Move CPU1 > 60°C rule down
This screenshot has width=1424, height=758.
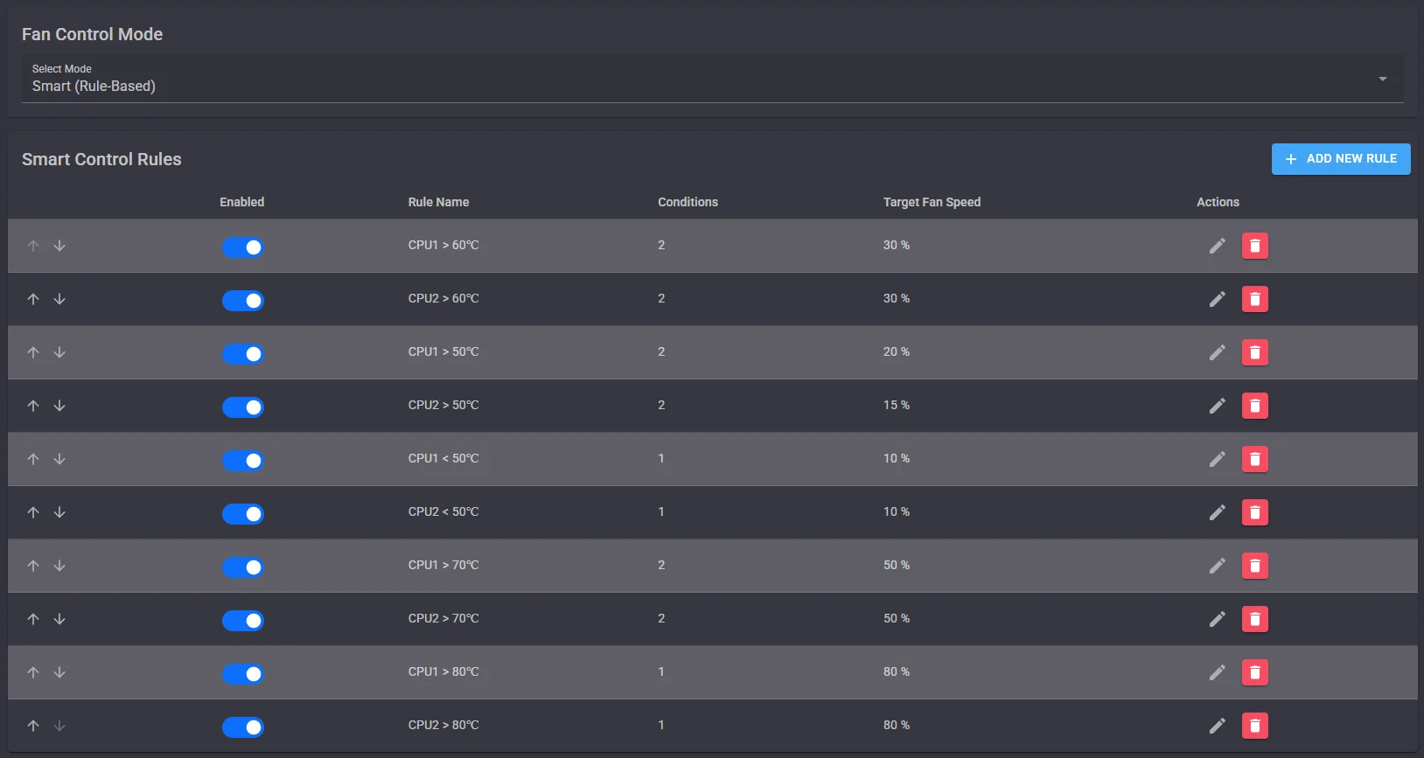click(59, 246)
